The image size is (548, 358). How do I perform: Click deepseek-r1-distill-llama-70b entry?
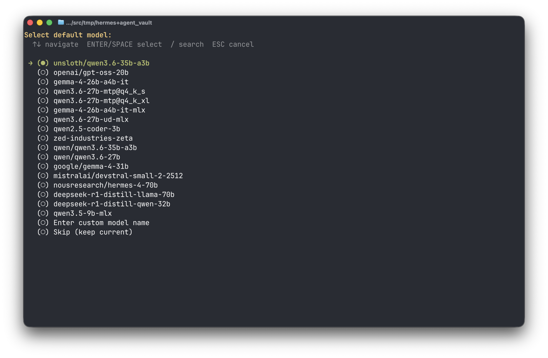tap(114, 195)
